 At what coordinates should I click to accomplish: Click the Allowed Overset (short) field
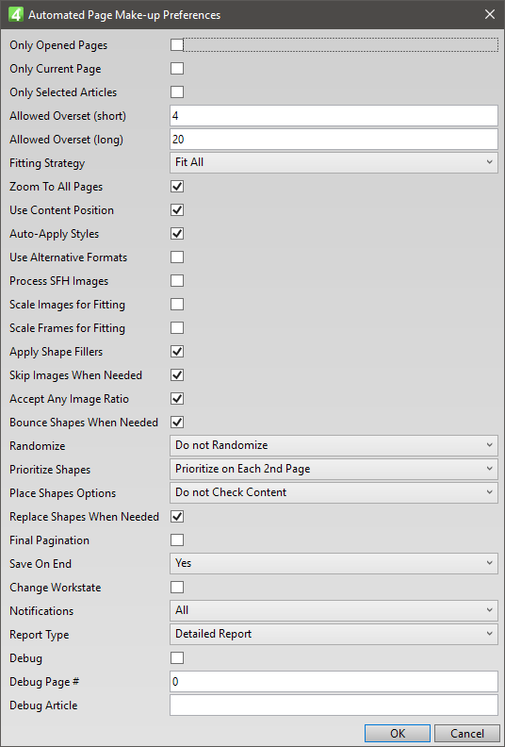[x=334, y=116]
